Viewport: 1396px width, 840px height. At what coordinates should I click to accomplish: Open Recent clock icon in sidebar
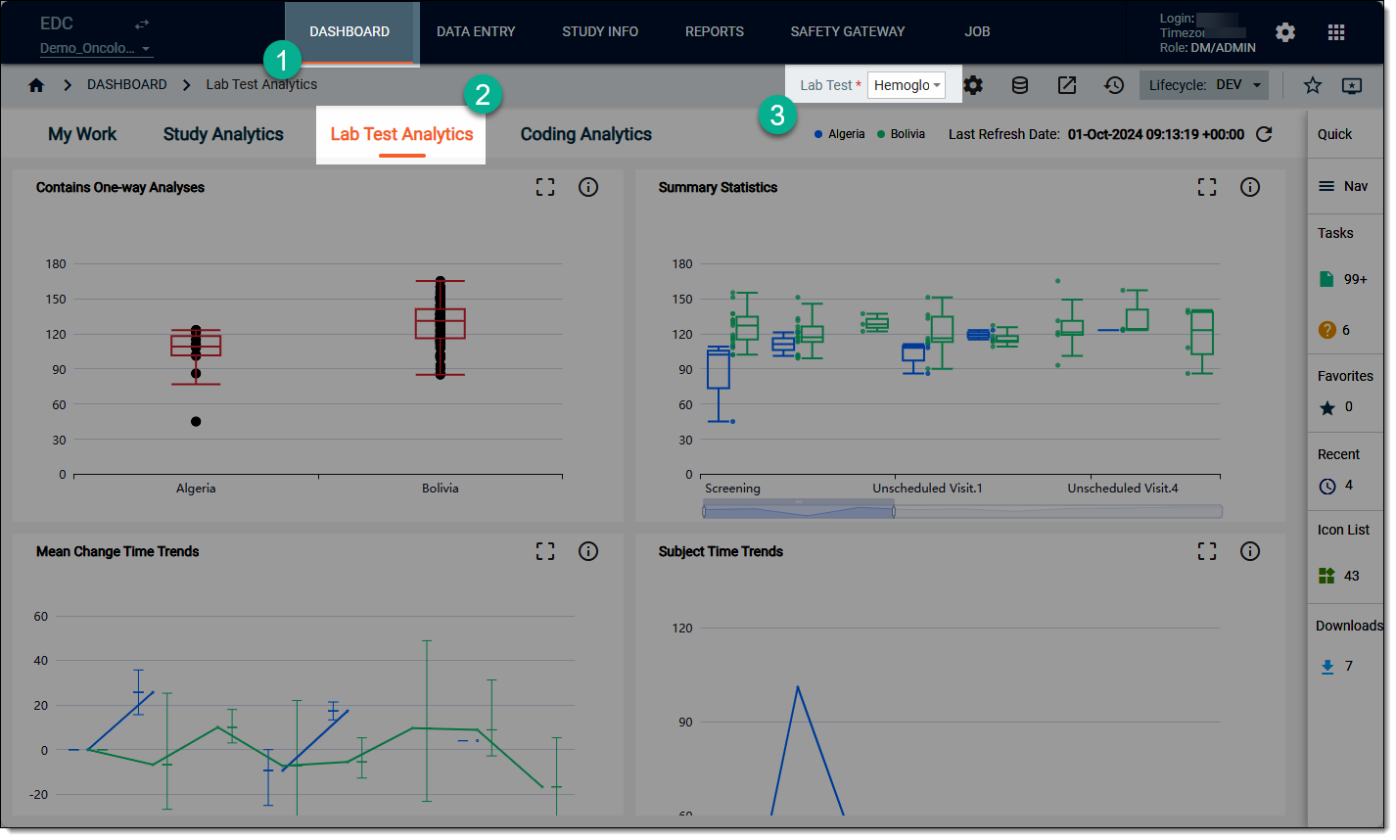1327,486
